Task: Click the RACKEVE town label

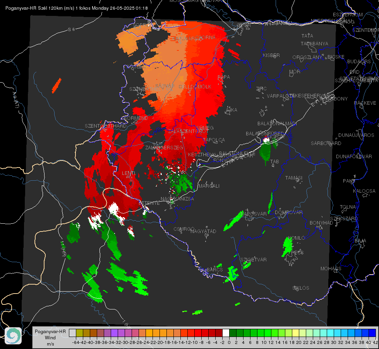Action: pyautogui.click(x=365, y=103)
